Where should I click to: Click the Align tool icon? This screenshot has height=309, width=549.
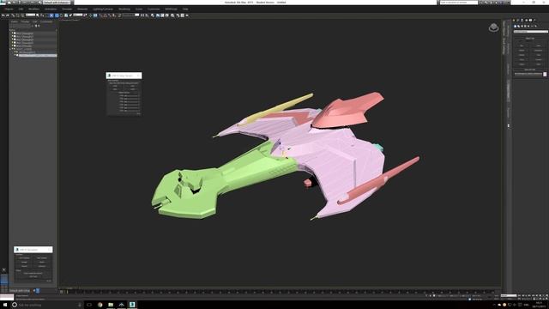click(x=147, y=15)
